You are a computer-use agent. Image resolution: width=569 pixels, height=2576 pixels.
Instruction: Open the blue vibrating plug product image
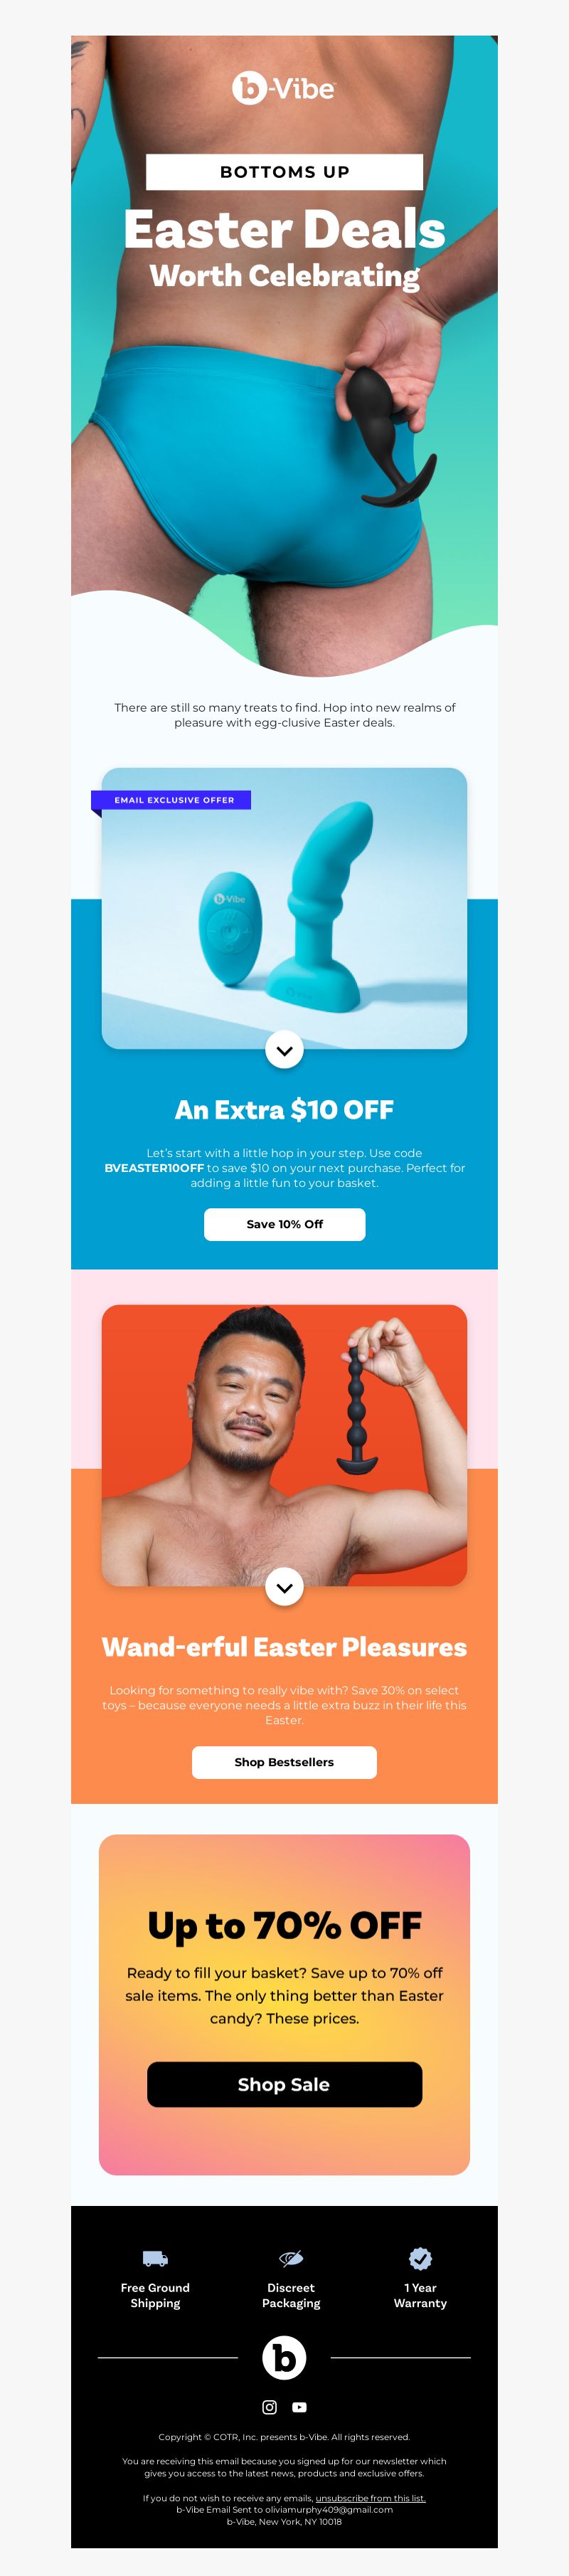(284, 908)
